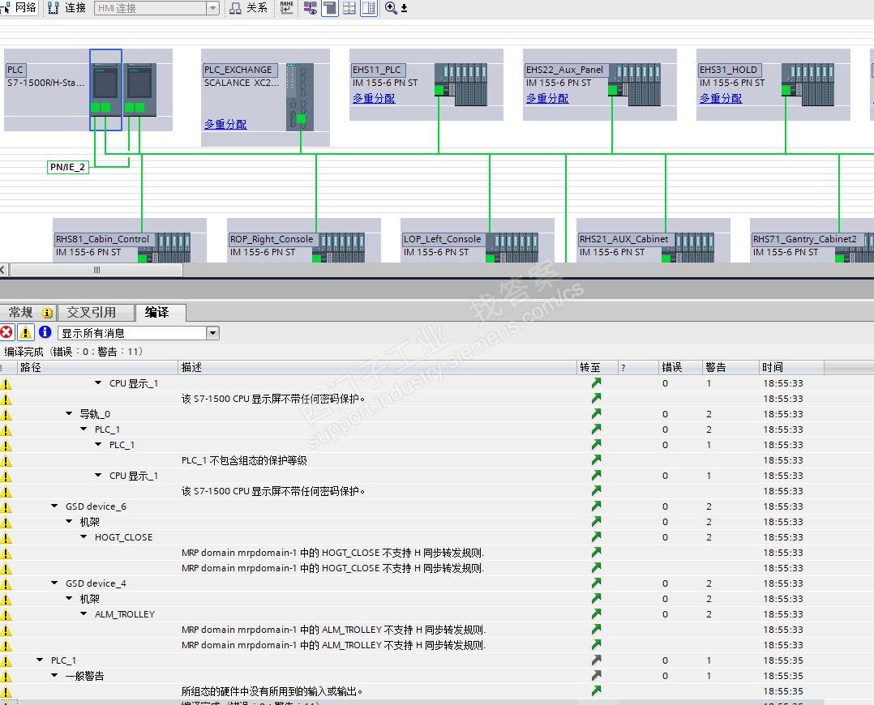Viewport: 874px width, 705px height.
Task: Click the zoom magnifier icon
Action: click(x=391, y=8)
